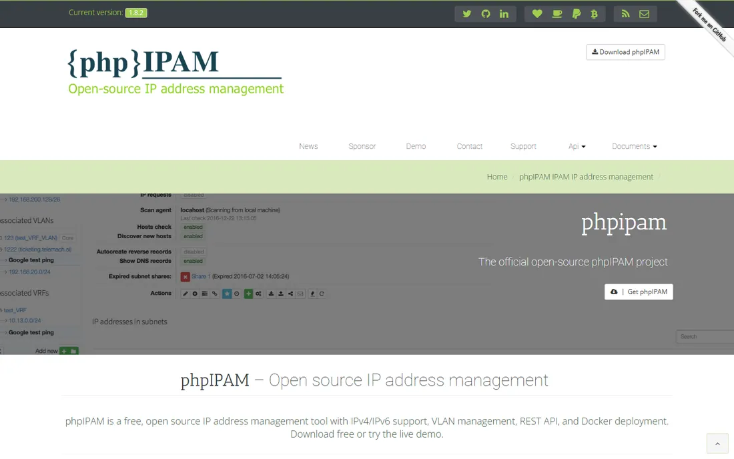734x459 pixels.
Task: Open the Sponsor menu item
Action: (362, 146)
